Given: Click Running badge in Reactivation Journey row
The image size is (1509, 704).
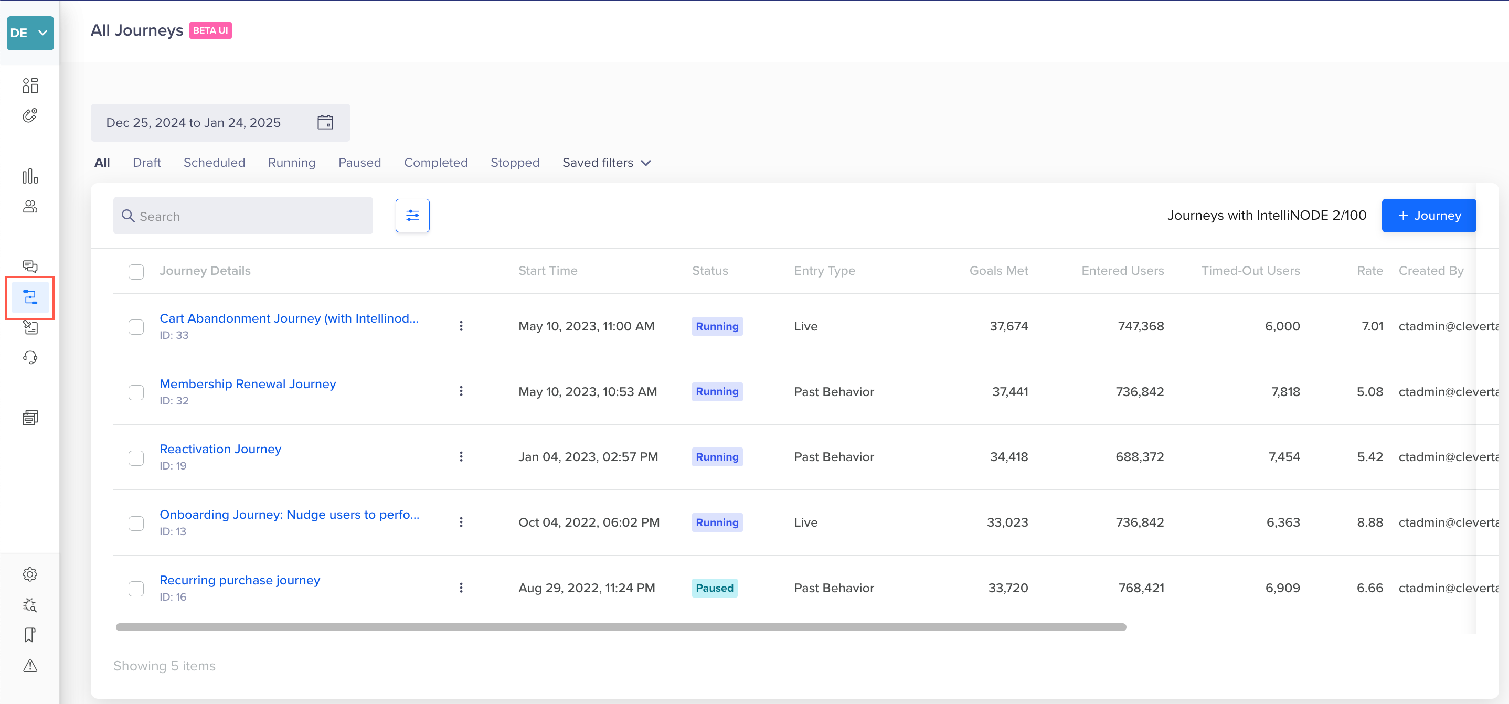Looking at the screenshot, I should click(x=717, y=456).
